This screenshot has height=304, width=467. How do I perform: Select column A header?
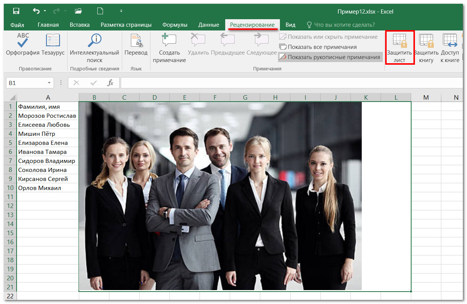48,97
